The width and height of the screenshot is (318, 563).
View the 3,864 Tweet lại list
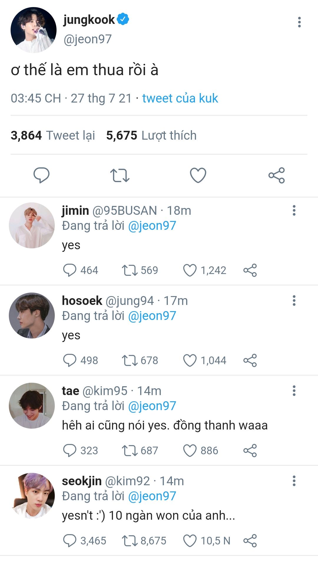53,136
